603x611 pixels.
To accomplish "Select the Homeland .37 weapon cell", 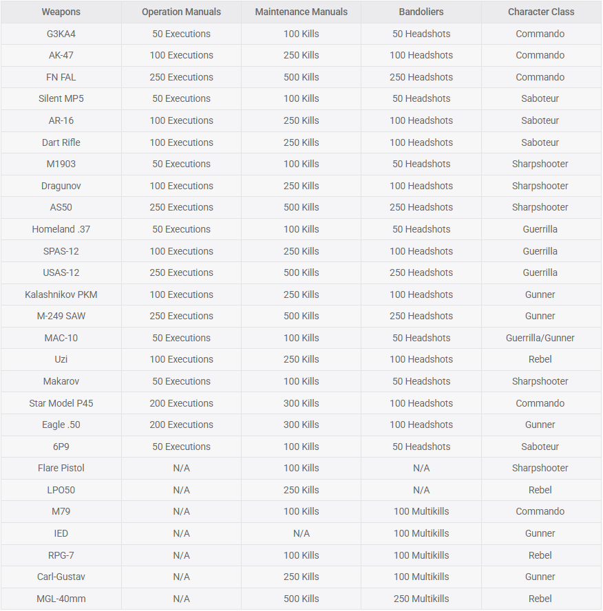I will 61,229.
